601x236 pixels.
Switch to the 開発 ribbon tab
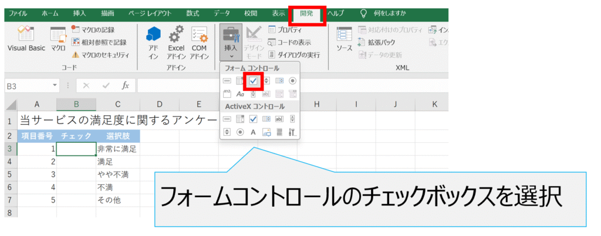pos(306,13)
